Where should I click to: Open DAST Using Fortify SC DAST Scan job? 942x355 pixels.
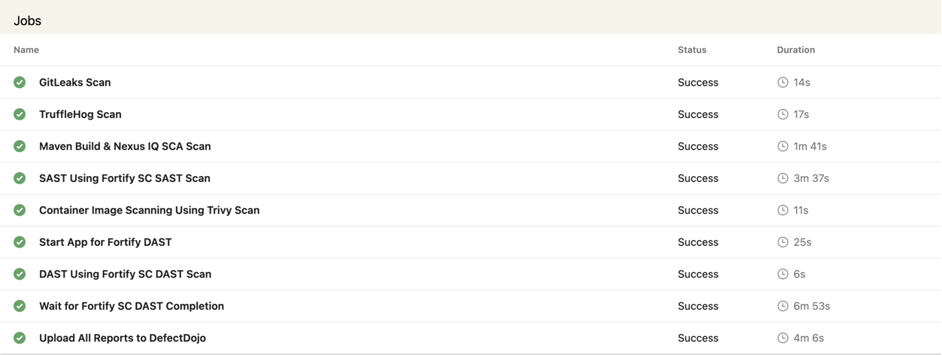coord(125,274)
